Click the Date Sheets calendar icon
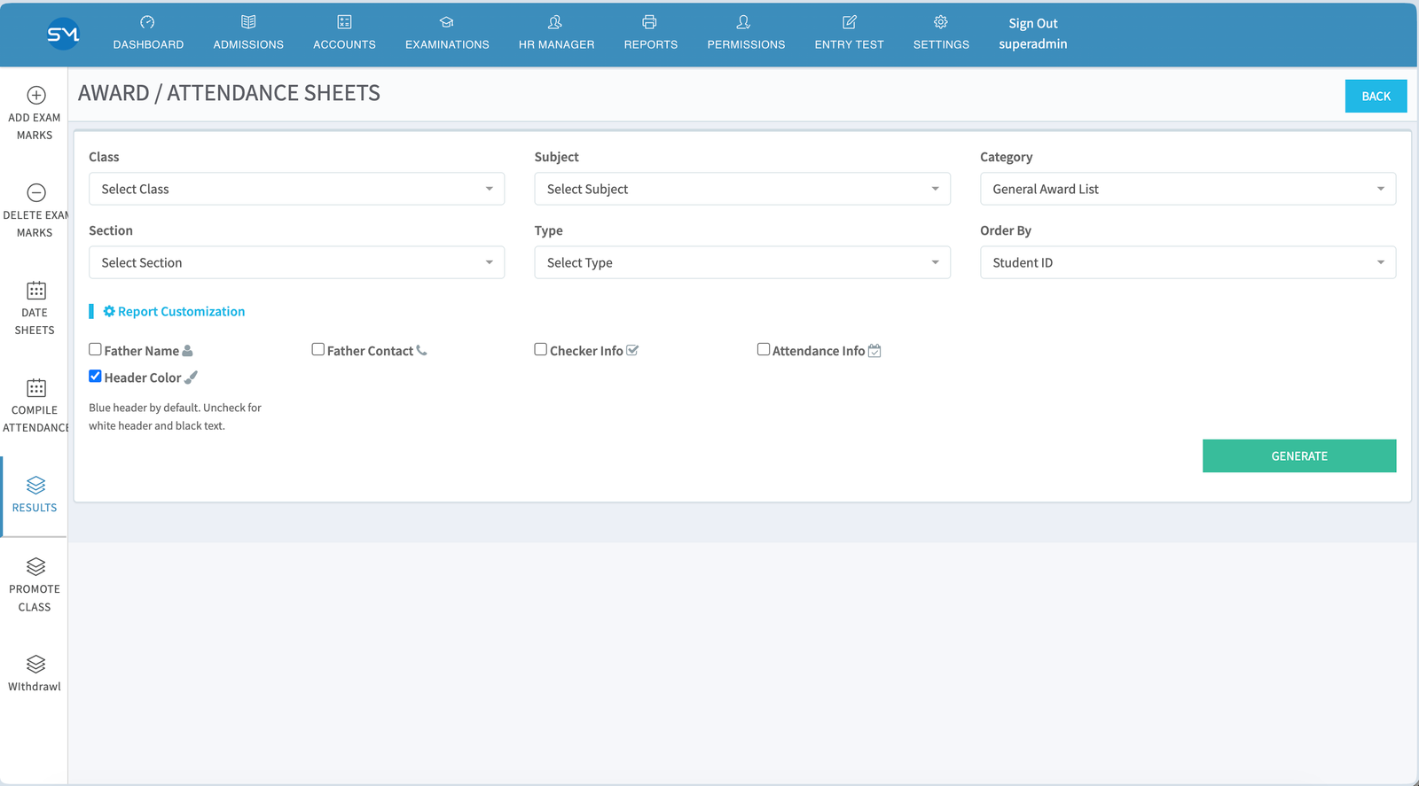This screenshot has height=786, width=1419. pyautogui.click(x=36, y=290)
